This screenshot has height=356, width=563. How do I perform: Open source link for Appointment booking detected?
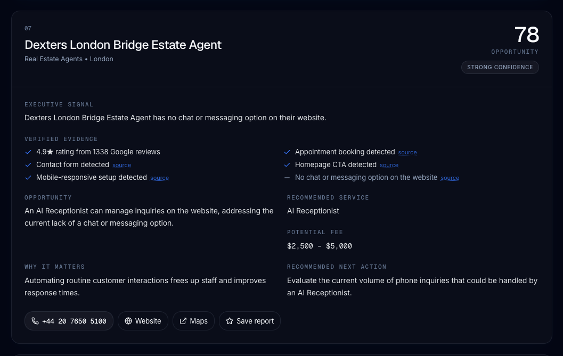pyautogui.click(x=407, y=153)
